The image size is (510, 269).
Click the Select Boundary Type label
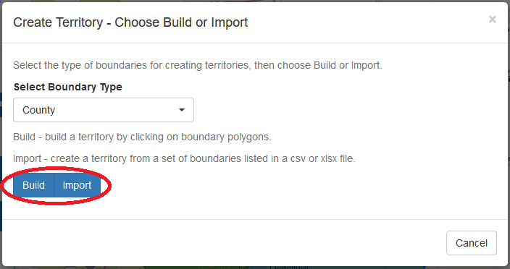pos(68,87)
